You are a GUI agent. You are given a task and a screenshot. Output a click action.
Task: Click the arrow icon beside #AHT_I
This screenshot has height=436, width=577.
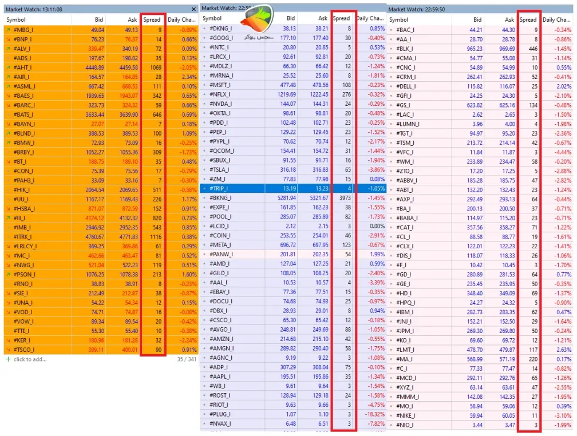tap(8, 68)
